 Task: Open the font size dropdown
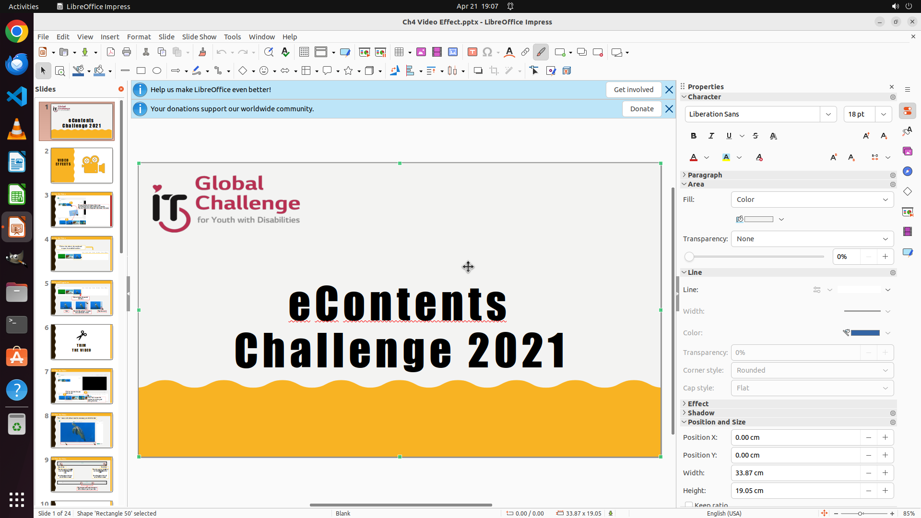pyautogui.click(x=883, y=114)
